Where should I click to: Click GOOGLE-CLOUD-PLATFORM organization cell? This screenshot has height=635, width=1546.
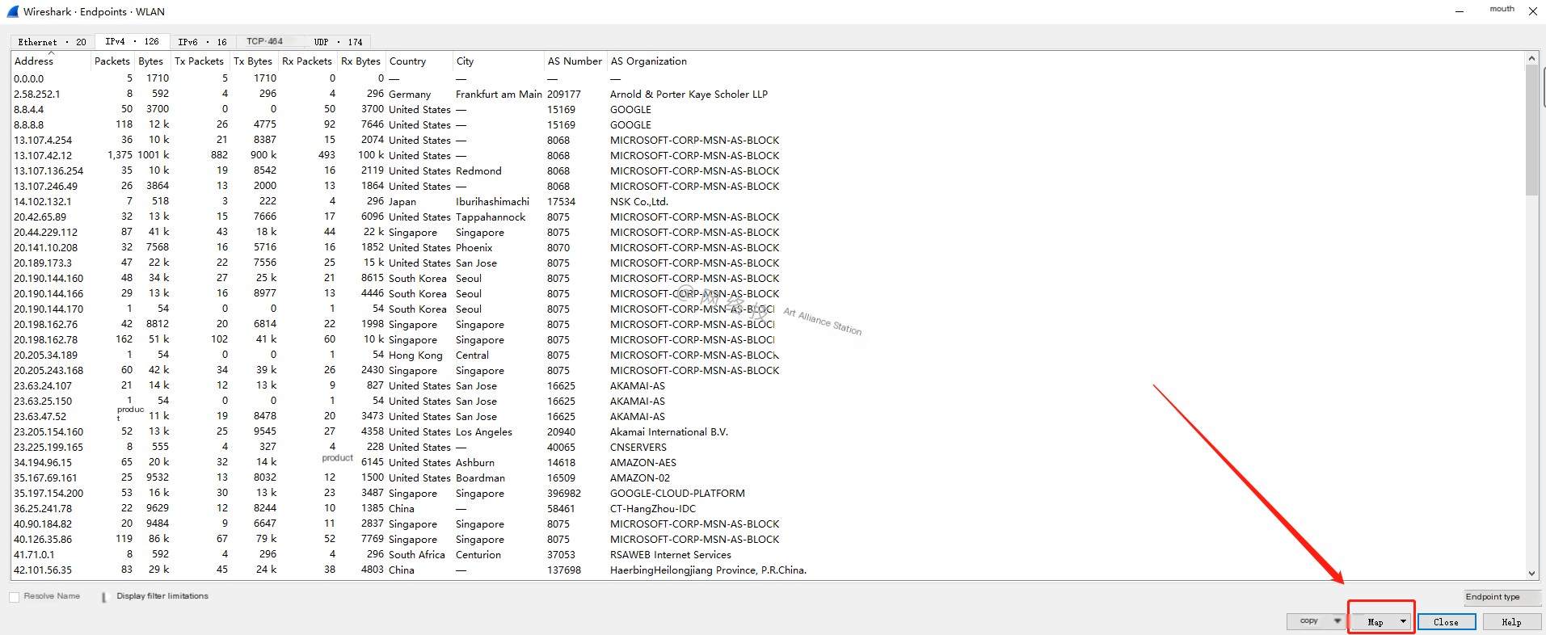[x=677, y=494]
